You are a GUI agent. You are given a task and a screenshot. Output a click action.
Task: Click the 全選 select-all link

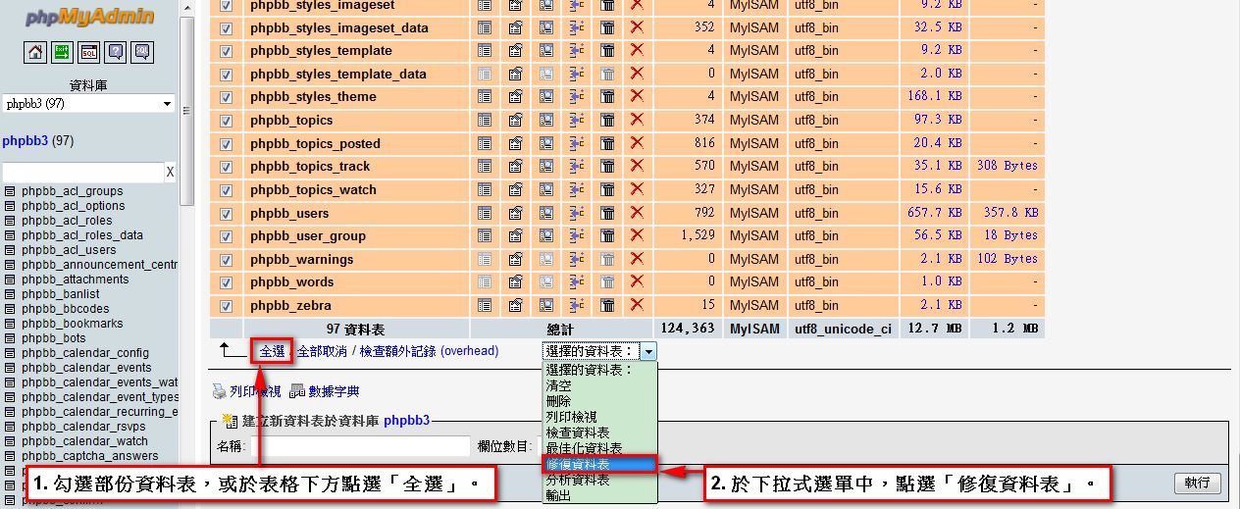[272, 351]
